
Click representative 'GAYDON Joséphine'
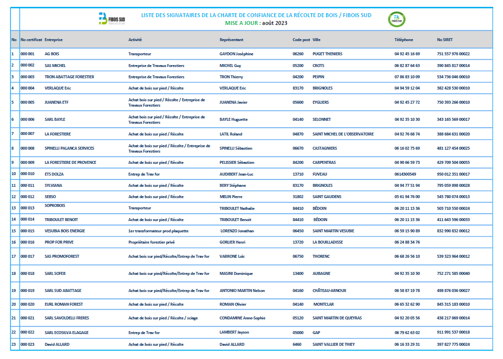(x=237, y=54)
